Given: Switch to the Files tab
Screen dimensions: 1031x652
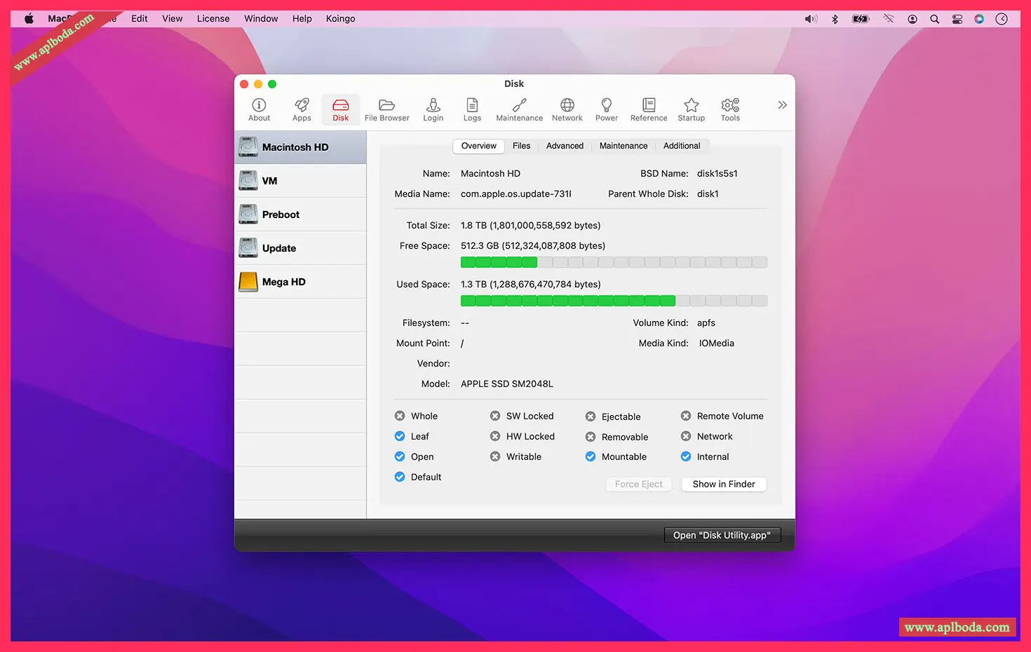Looking at the screenshot, I should [521, 146].
